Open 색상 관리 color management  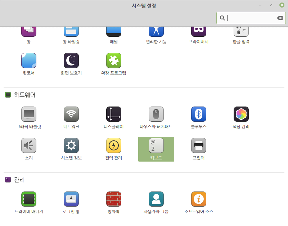[241, 114]
